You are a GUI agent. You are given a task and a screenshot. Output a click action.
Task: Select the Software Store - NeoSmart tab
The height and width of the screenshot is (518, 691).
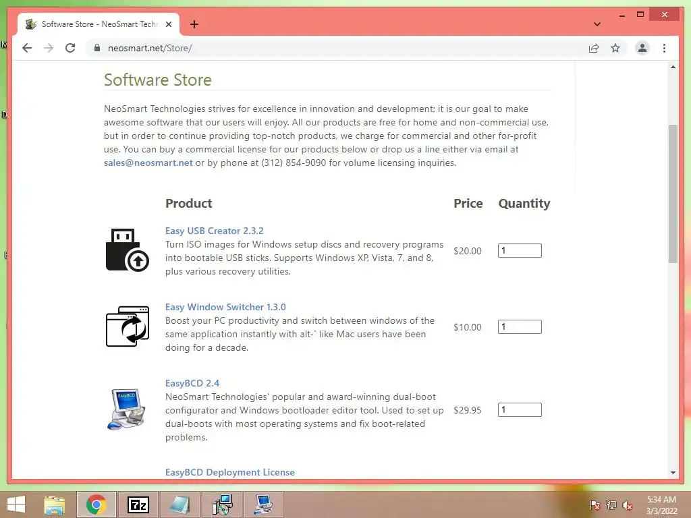(x=99, y=24)
